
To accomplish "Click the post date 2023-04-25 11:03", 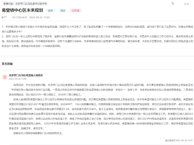I will click(40, 17).
